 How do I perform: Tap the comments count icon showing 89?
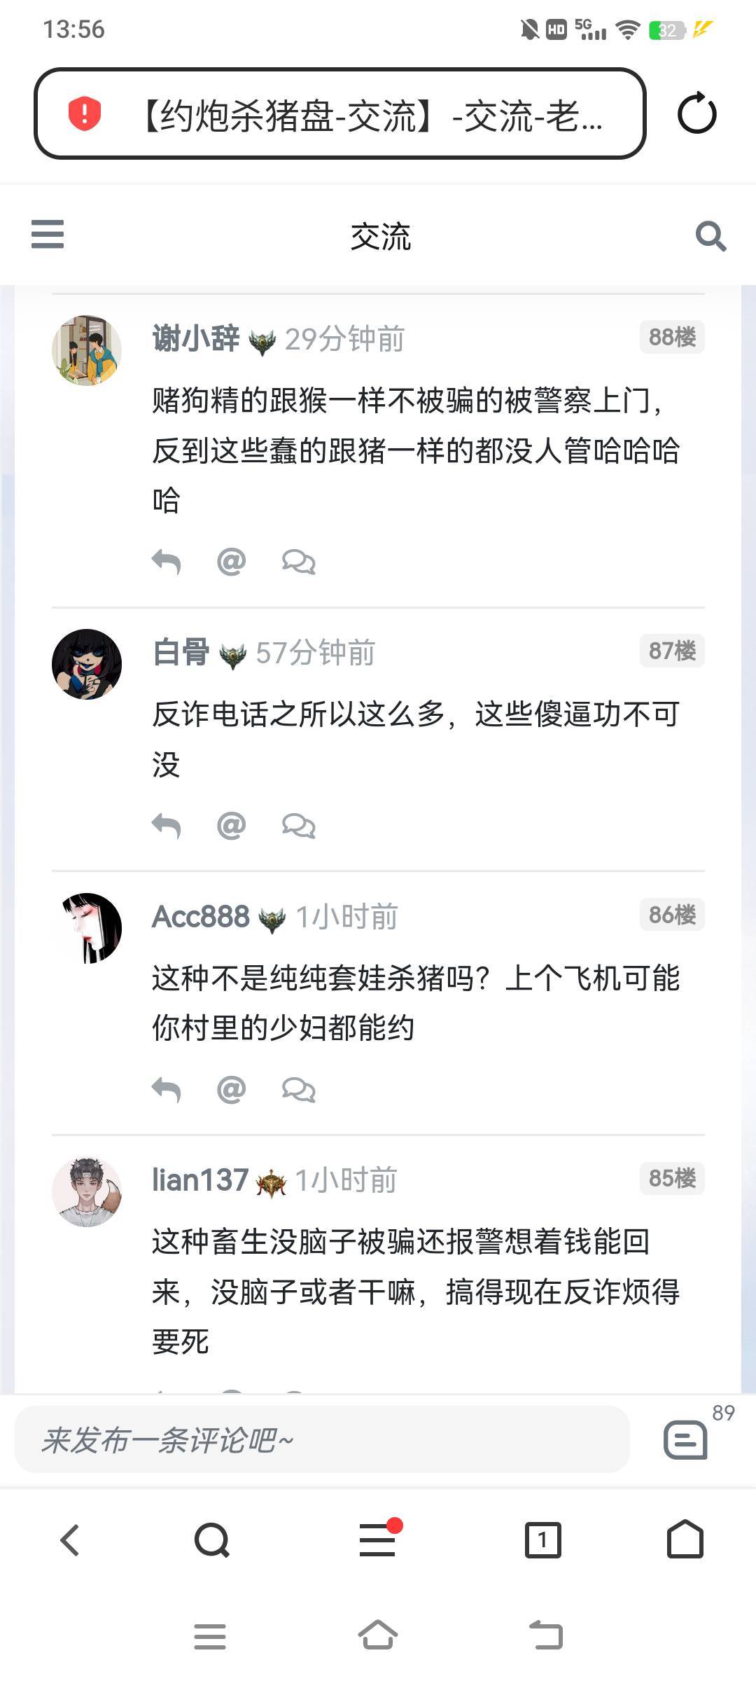[x=686, y=1440]
